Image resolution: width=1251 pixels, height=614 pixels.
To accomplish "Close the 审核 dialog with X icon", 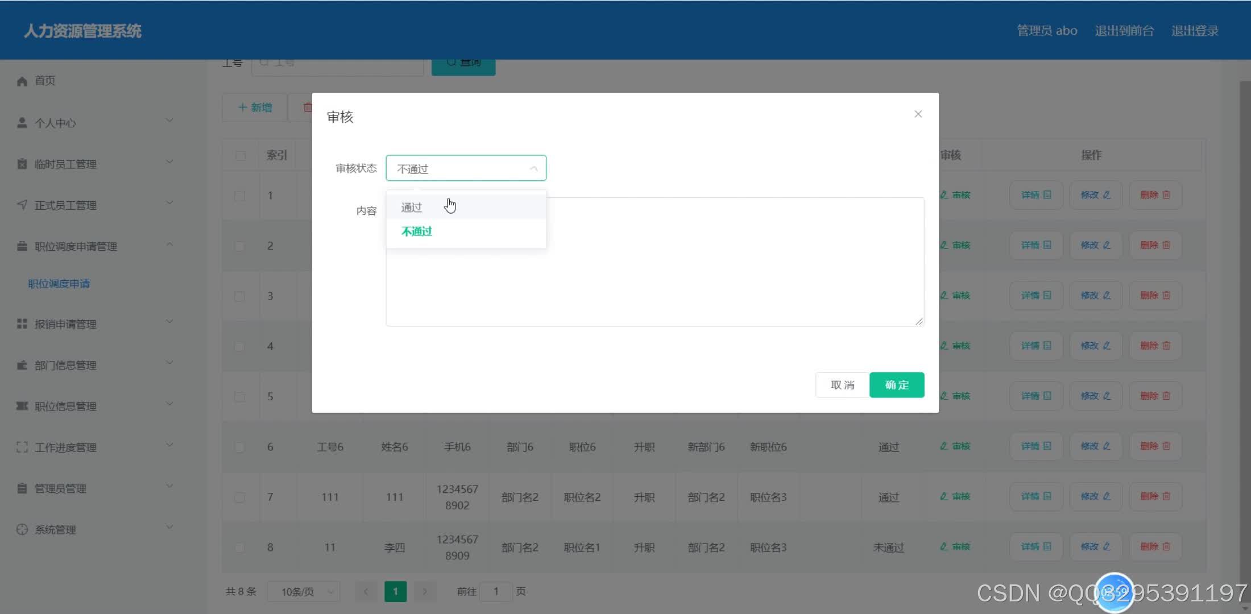I will coord(918,114).
